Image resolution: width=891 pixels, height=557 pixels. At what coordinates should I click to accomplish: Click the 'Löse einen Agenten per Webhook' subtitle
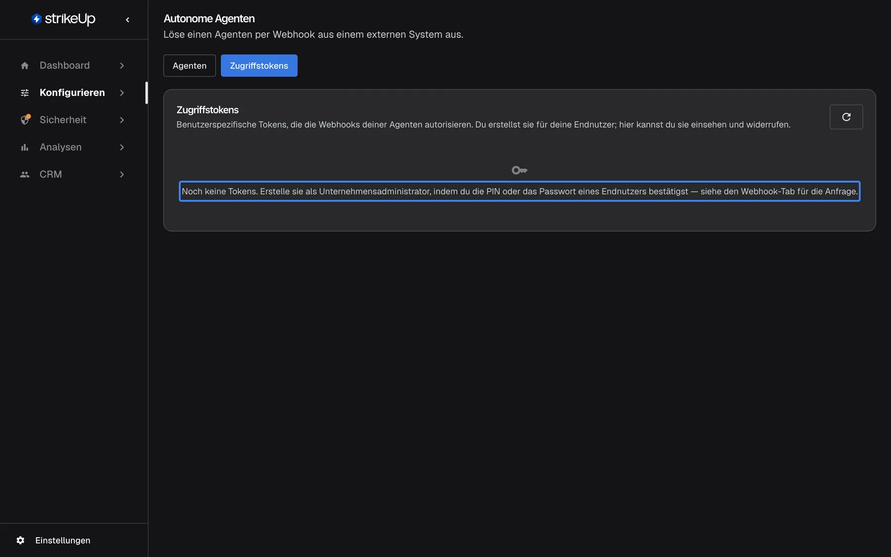(x=313, y=35)
